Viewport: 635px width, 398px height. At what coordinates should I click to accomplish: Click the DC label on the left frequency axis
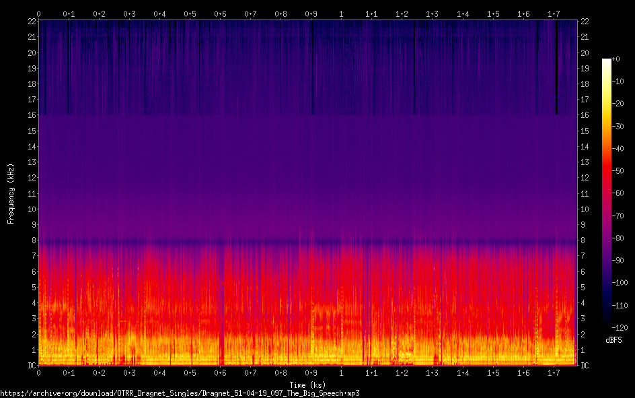tap(30, 366)
